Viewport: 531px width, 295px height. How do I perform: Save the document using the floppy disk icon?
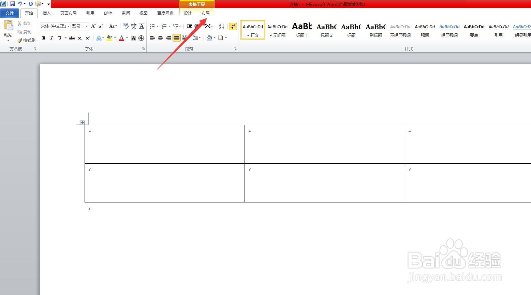tap(12, 4)
